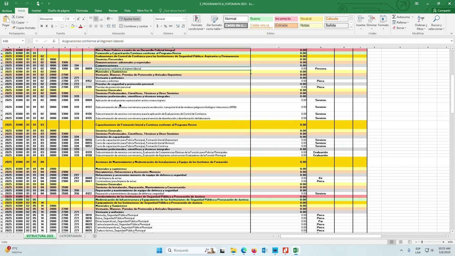Screen dimensions: 455x256
Task: Open the Formato condicional menu
Action: [x=197, y=23]
